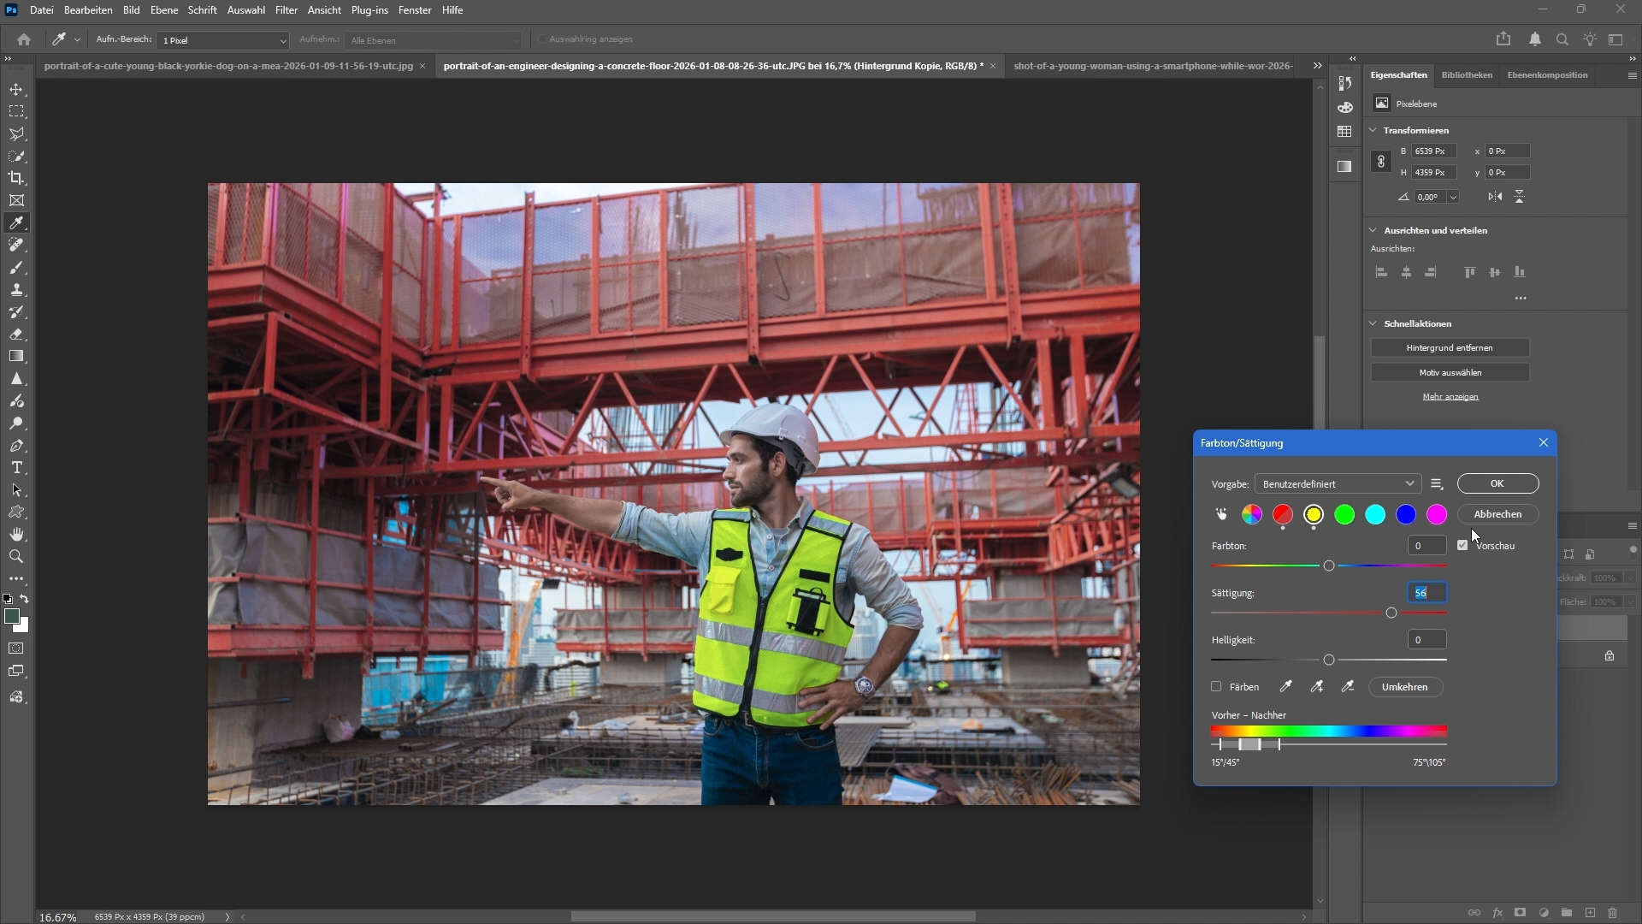Pick the Clone Stamp tool

click(16, 290)
